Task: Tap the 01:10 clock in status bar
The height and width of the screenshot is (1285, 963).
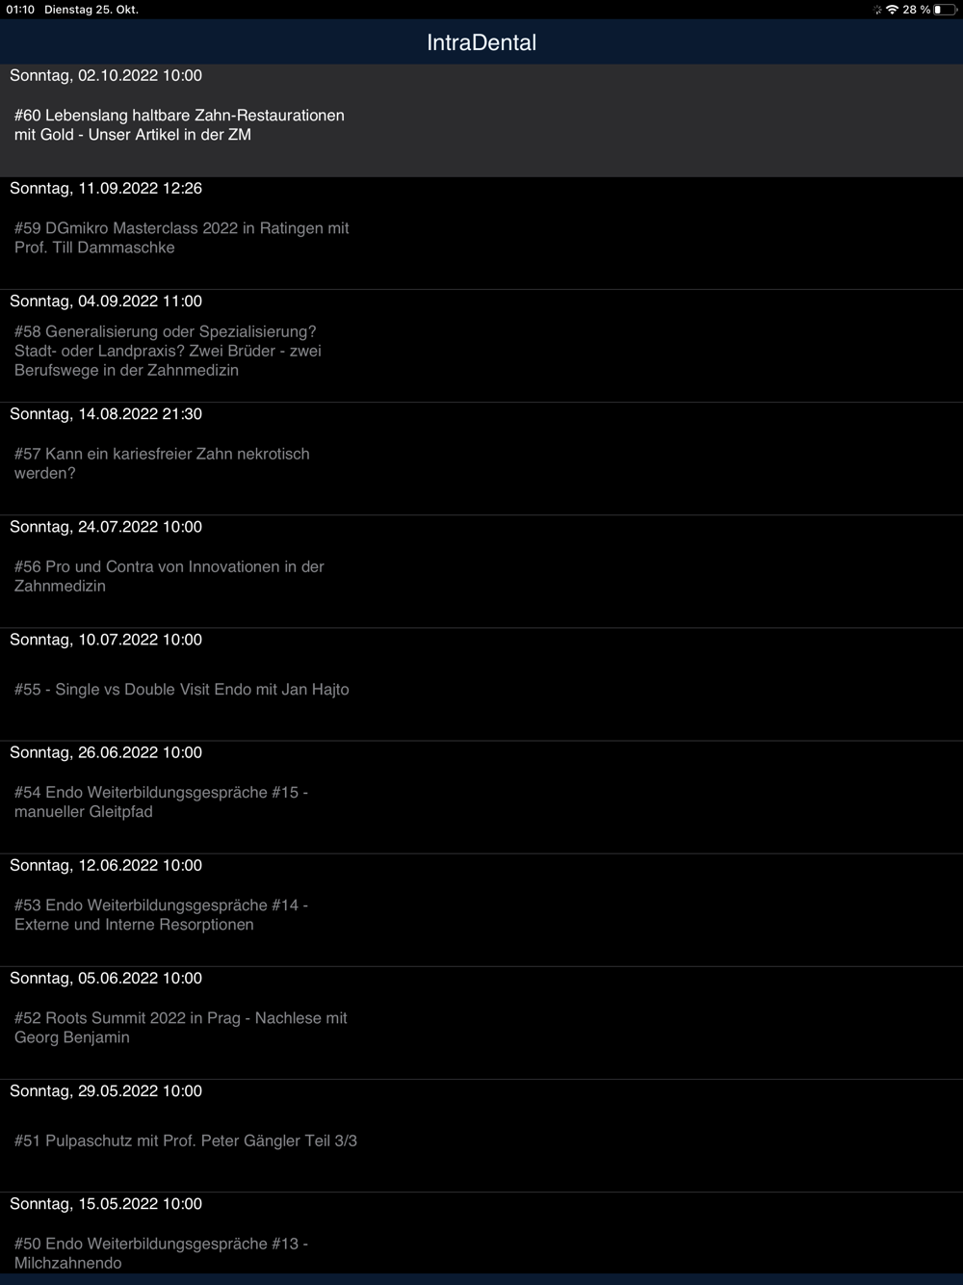Action: point(20,10)
